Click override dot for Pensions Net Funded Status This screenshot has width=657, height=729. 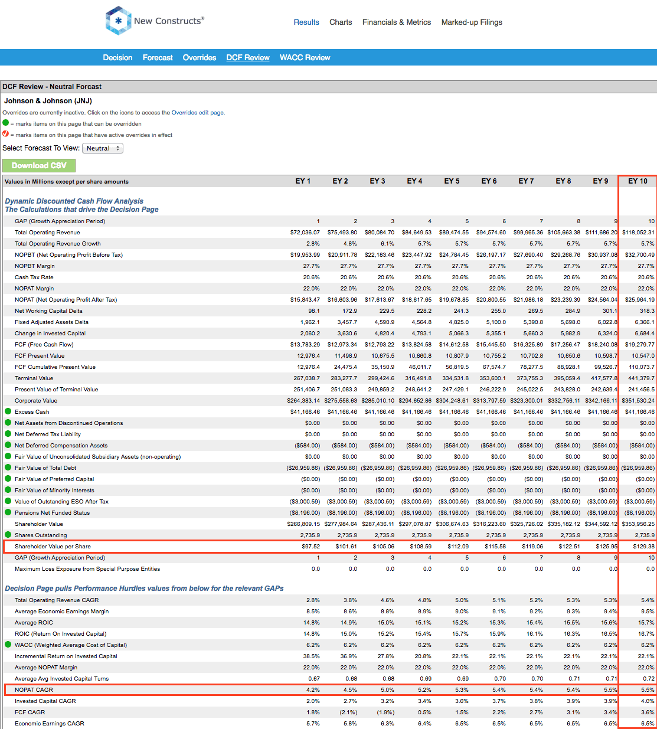(8, 512)
